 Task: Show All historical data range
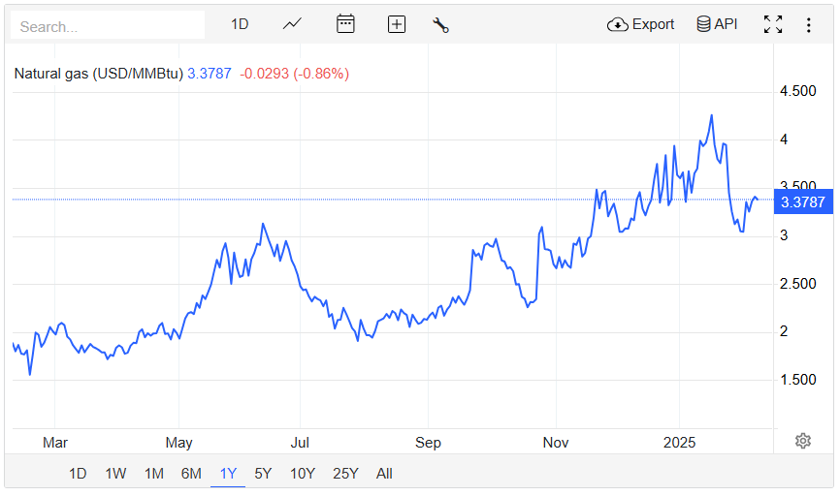pyautogui.click(x=384, y=474)
